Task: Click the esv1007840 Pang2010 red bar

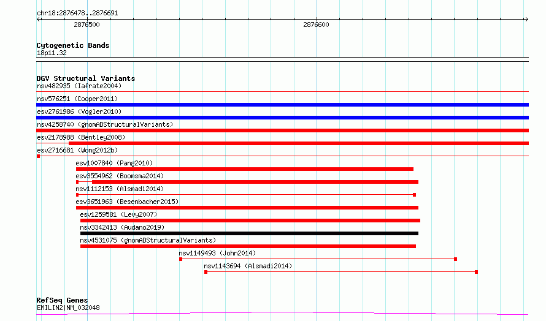Action: (244, 169)
